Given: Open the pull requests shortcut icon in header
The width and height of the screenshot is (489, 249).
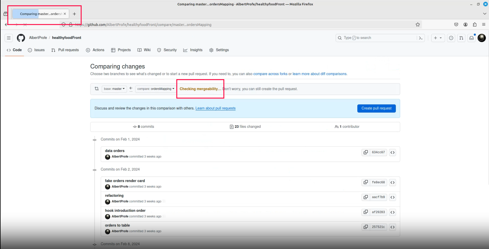Looking at the screenshot, I should pos(461,38).
